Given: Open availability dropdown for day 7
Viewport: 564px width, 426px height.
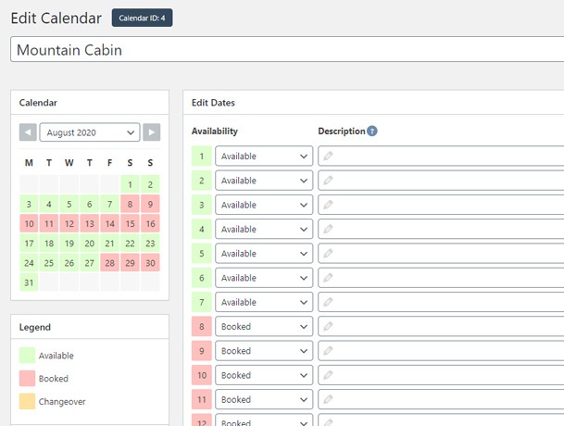Looking at the screenshot, I should tap(264, 302).
